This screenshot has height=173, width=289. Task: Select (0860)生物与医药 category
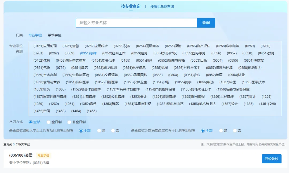tap(76, 75)
